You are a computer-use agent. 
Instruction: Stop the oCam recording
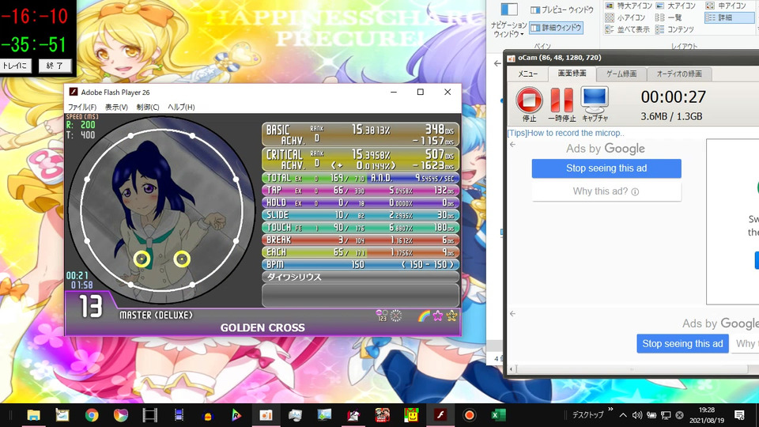(529, 104)
